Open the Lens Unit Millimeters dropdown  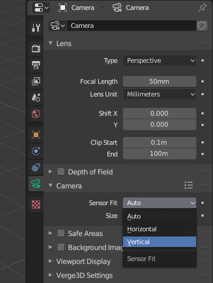[160, 94]
